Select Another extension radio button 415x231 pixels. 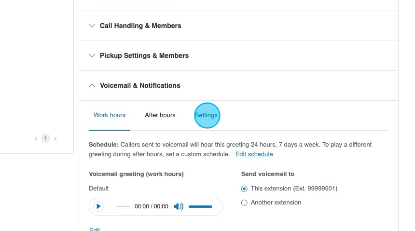244,203
